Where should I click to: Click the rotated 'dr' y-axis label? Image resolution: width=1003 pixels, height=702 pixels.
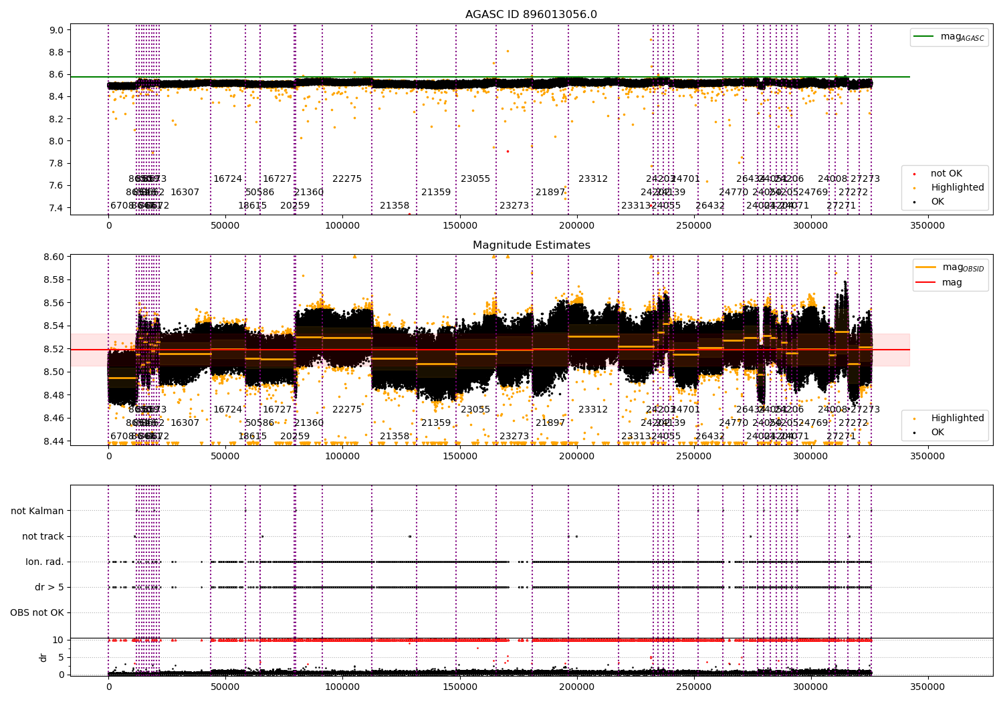43,657
